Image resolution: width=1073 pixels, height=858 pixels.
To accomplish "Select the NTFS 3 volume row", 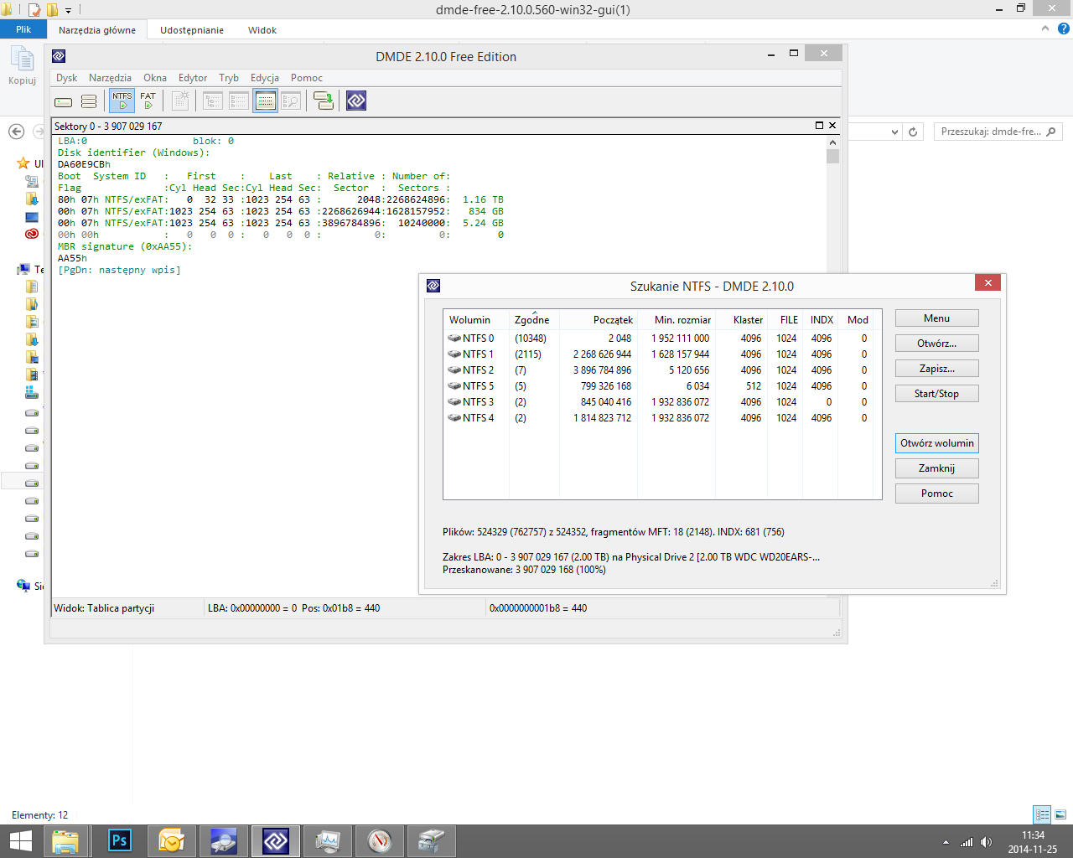I will tap(662, 402).
